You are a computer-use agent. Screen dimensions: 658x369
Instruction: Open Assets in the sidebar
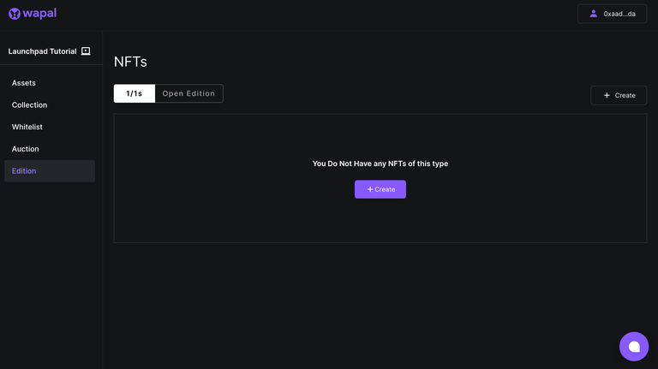pyautogui.click(x=24, y=83)
